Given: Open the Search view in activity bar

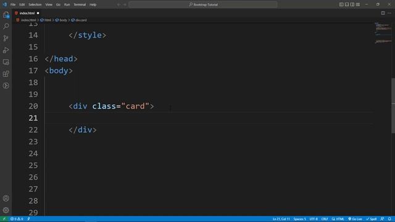Looking at the screenshot, I should point(6,26).
